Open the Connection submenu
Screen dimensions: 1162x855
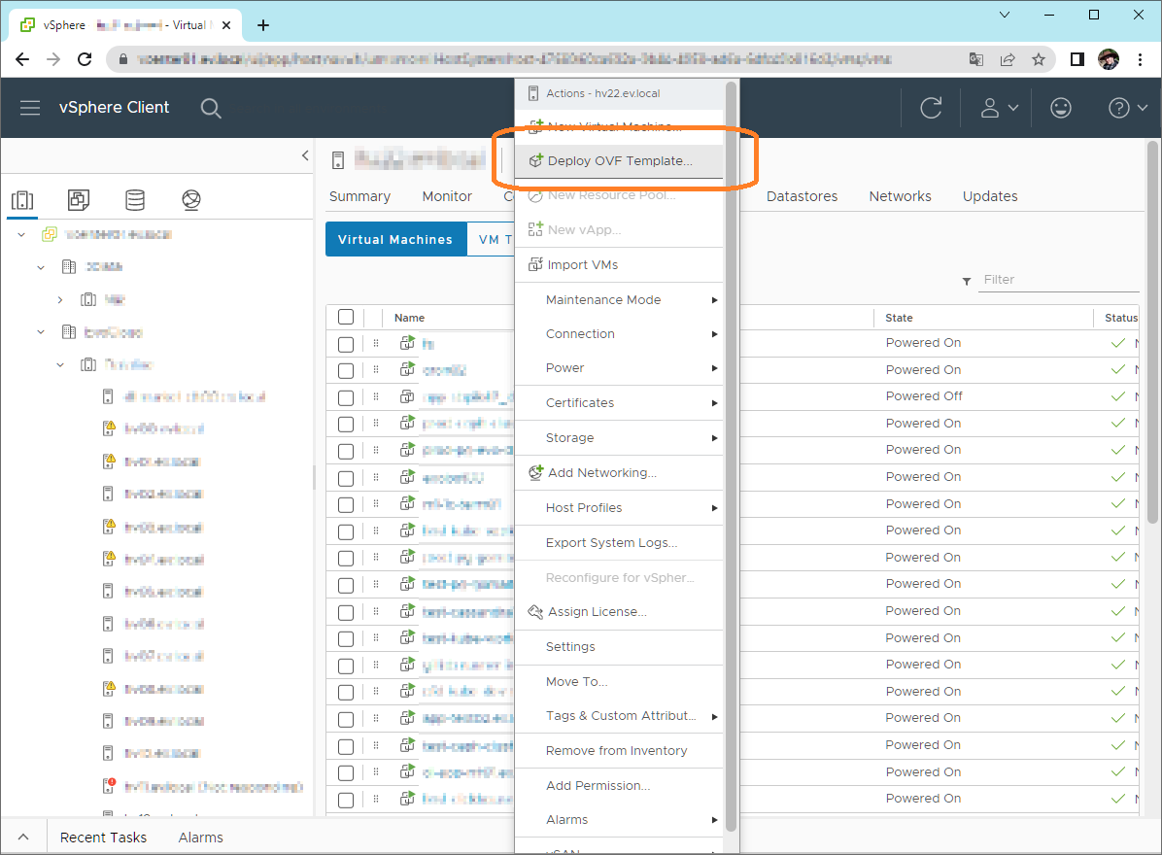tap(619, 333)
